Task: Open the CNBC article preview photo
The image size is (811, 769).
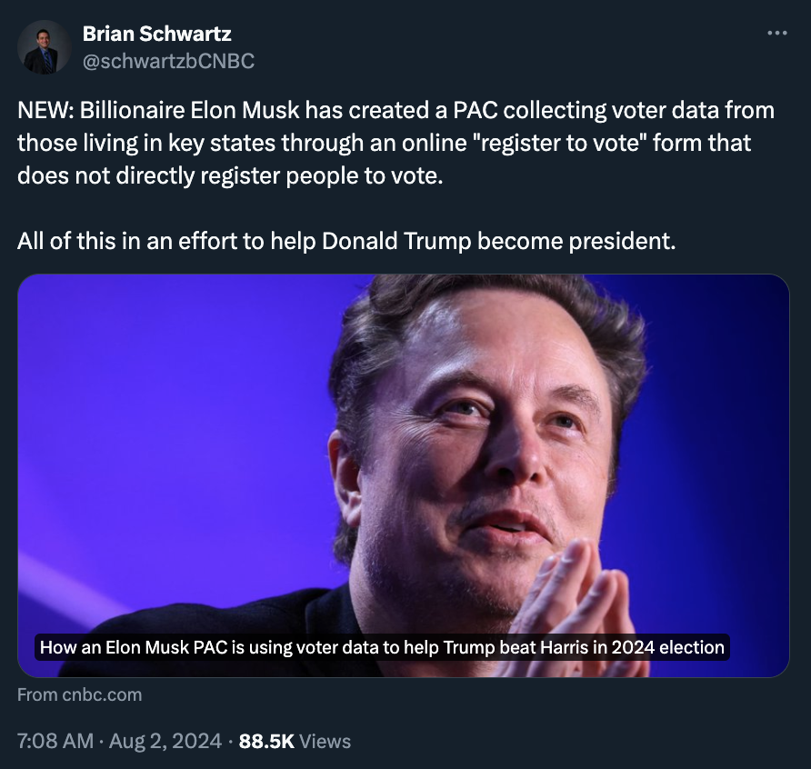Action: pos(403,454)
